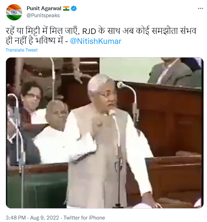Open the @NitishKumar mention

pos(96,41)
